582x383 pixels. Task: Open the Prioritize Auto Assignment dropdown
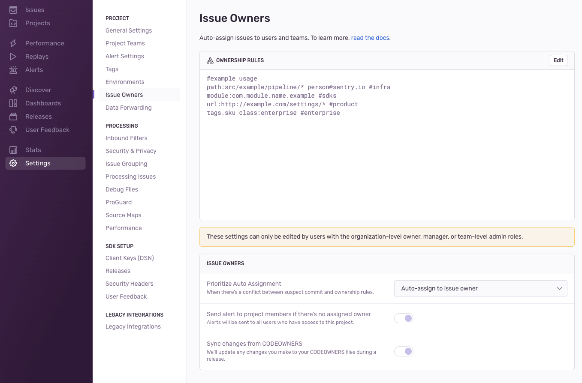pyautogui.click(x=480, y=288)
